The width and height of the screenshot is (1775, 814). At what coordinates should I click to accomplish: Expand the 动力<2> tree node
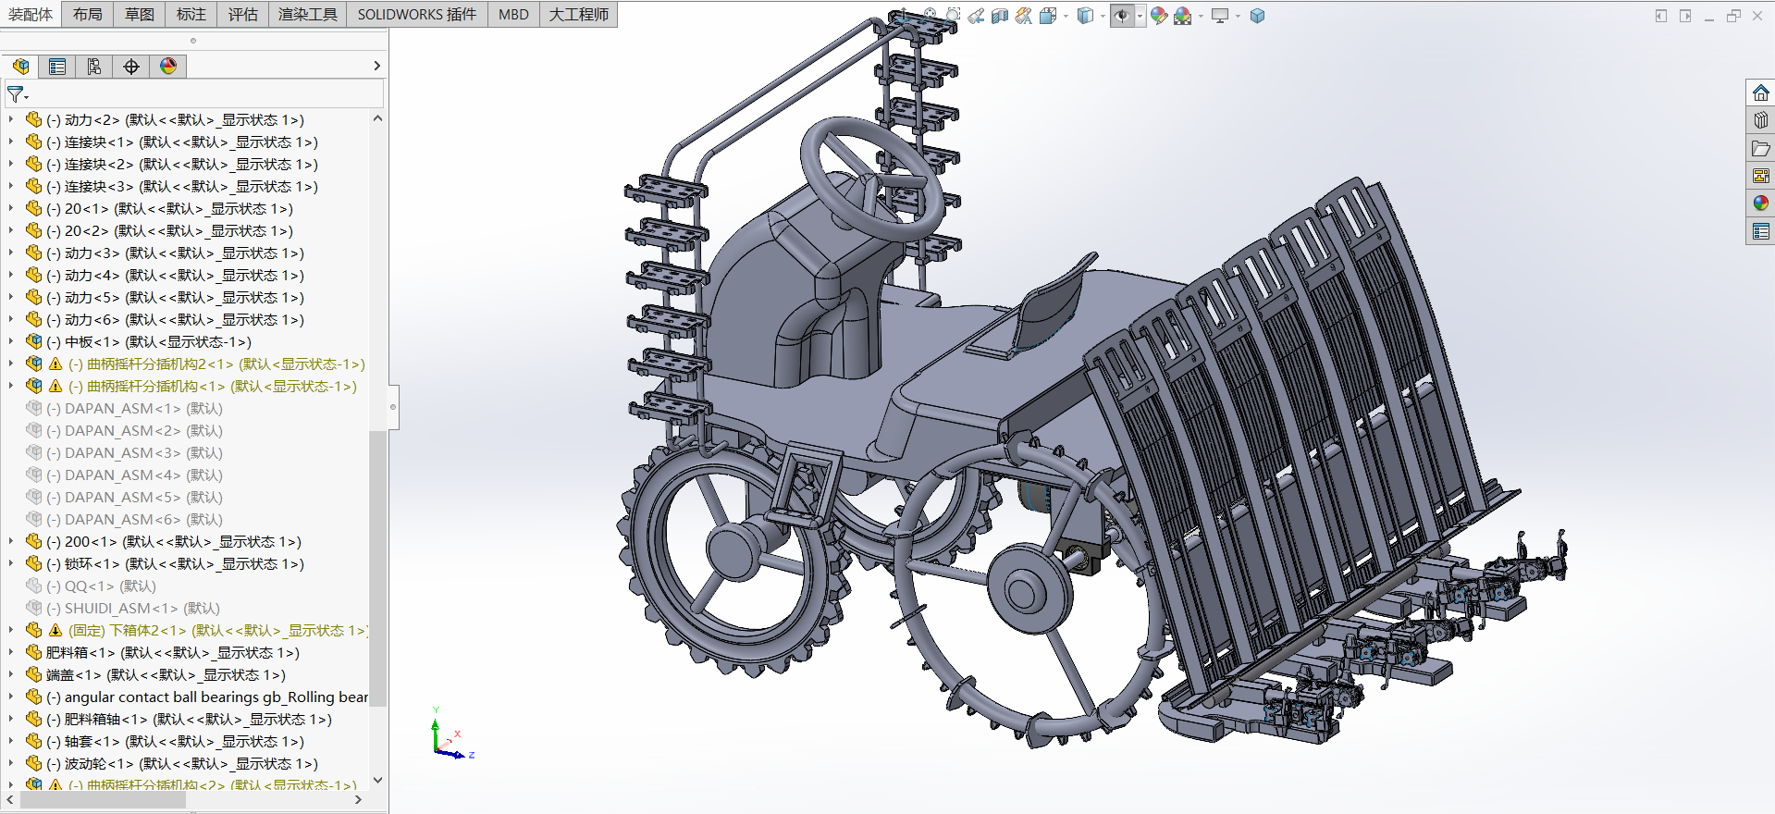[x=10, y=119]
